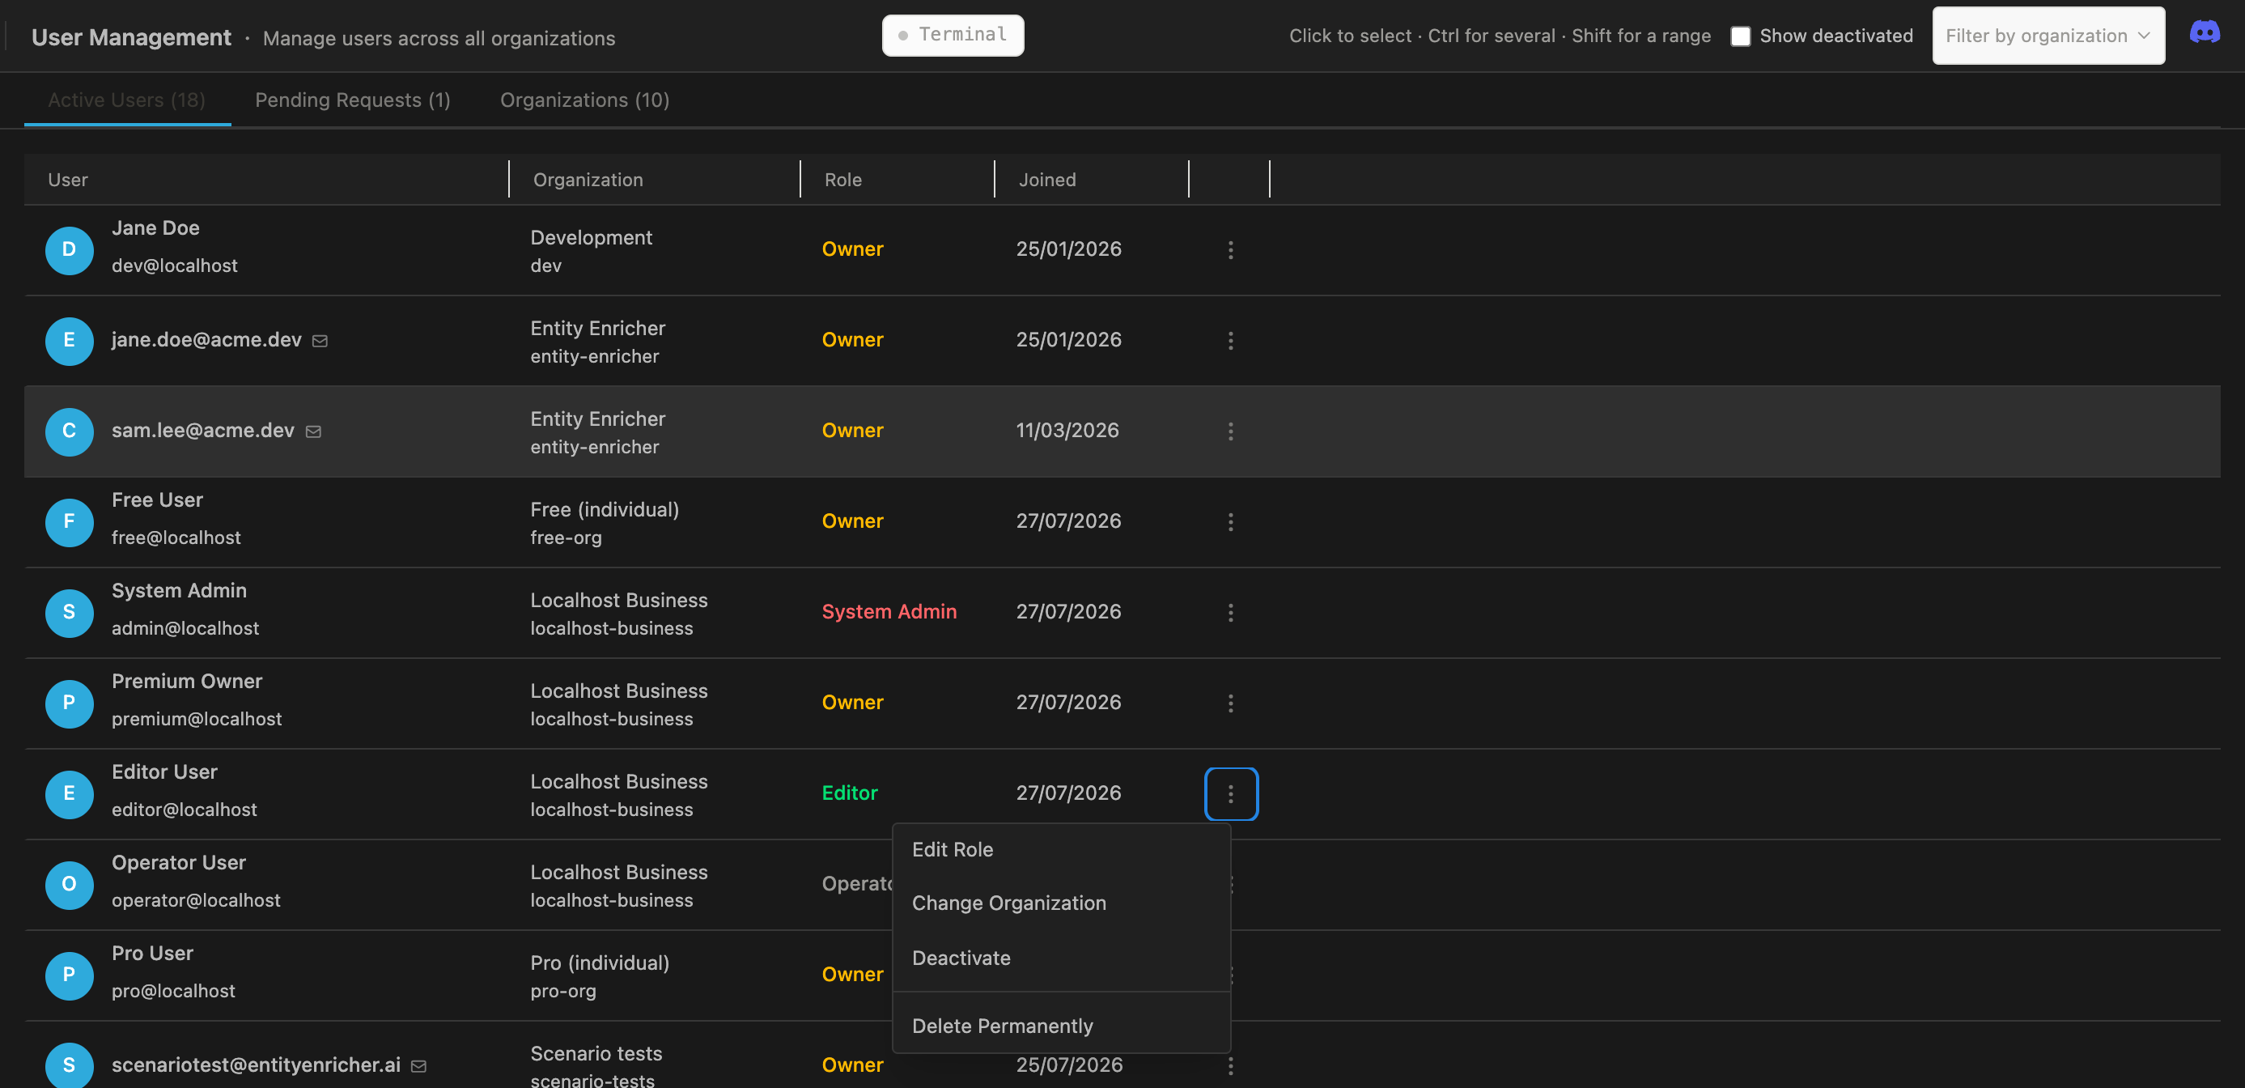Click the C avatar of sam.lee@acme.dev

tap(69, 431)
